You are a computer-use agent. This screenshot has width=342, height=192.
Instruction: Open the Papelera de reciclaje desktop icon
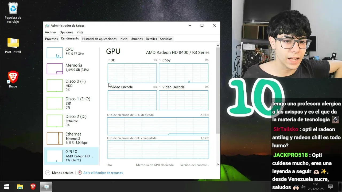click(x=13, y=13)
